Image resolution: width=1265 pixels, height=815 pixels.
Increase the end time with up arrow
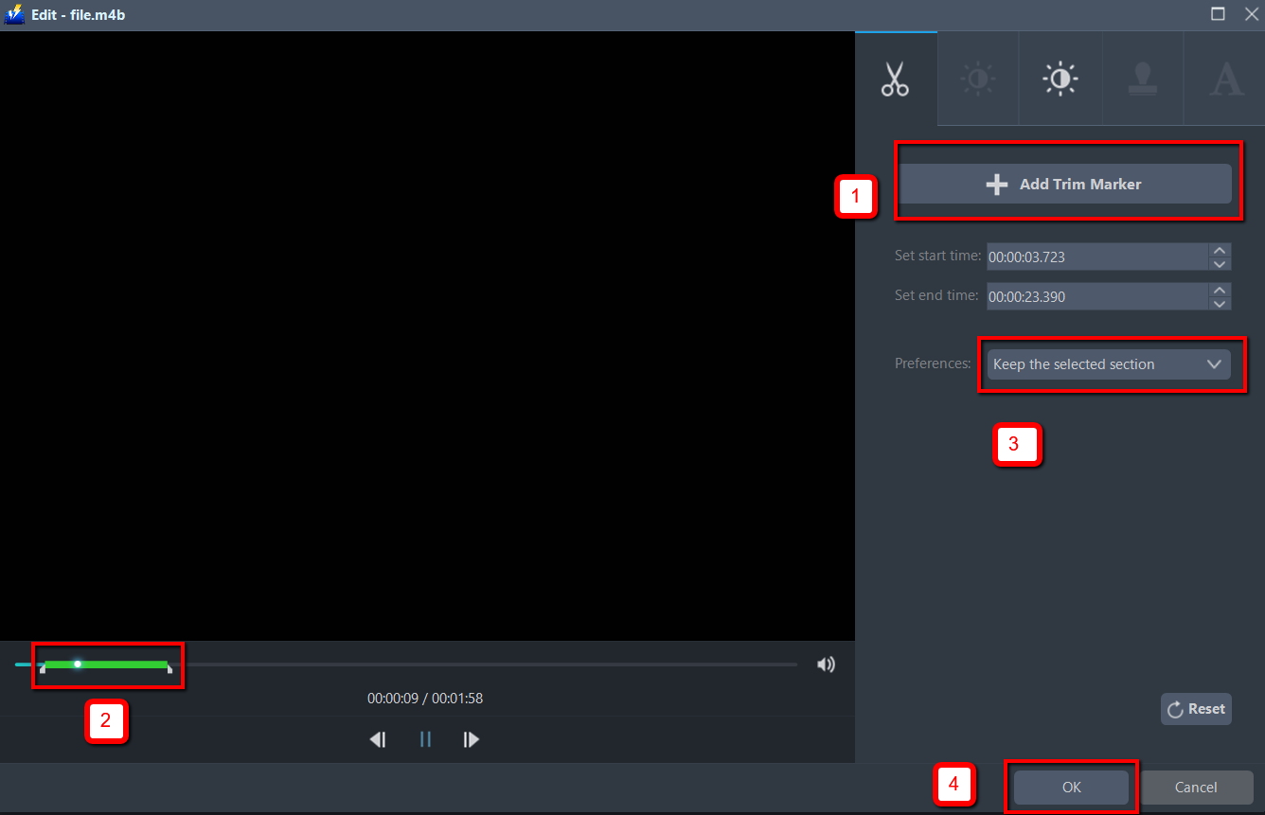pos(1220,291)
